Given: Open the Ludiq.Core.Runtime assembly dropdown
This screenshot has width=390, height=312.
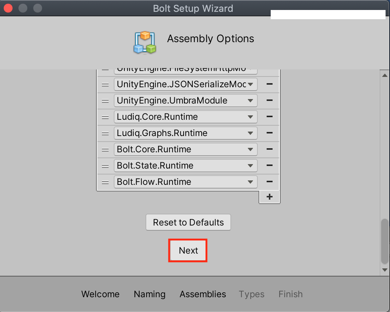Looking at the screenshot, I should coord(251,116).
